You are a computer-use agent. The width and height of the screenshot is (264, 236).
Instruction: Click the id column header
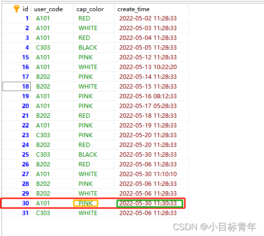[25, 9]
